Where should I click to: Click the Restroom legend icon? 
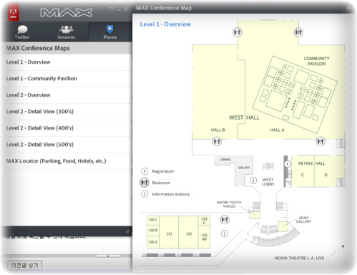[145, 183]
